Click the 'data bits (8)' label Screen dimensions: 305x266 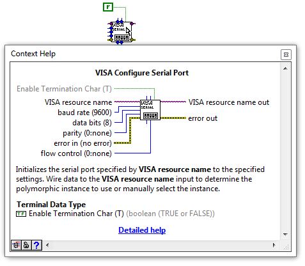coord(92,123)
